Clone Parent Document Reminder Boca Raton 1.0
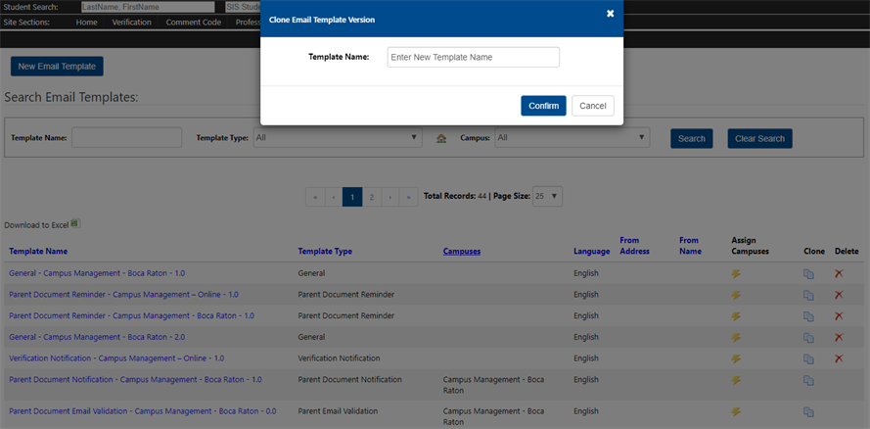Viewport: 870px width, 429px height. [808, 316]
